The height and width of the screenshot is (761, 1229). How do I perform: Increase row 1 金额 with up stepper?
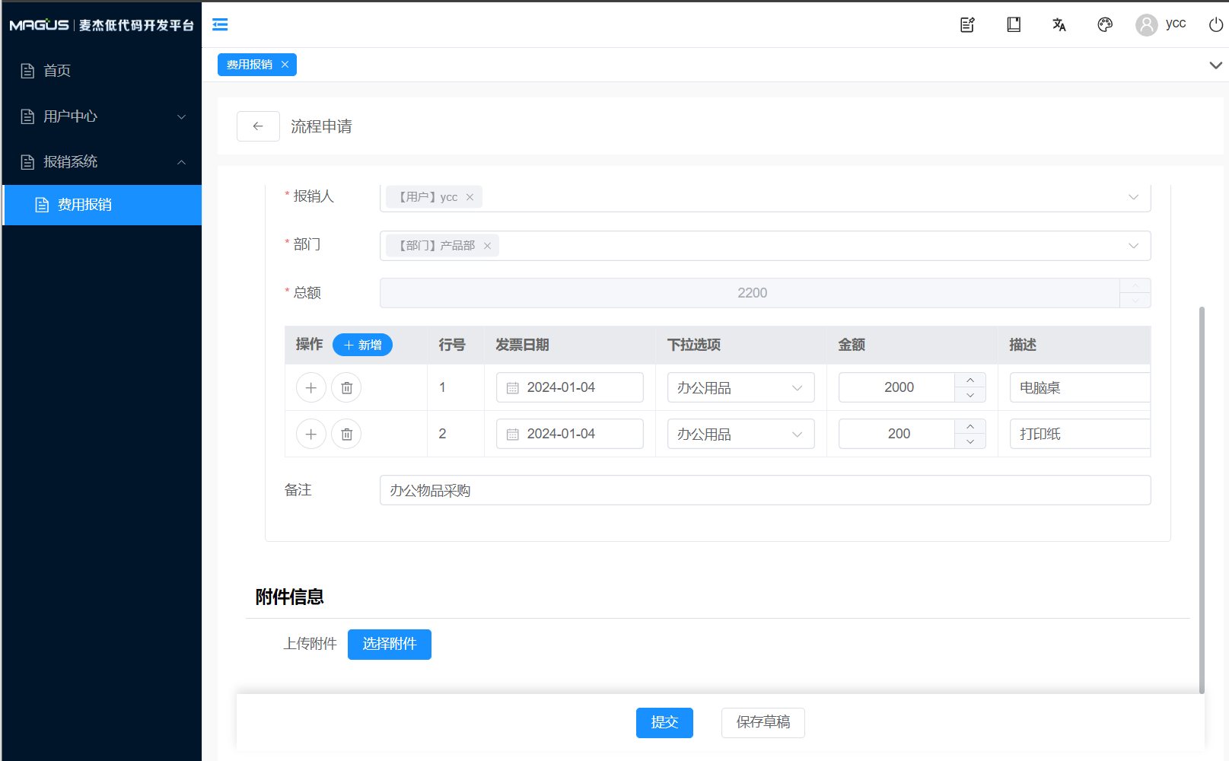[970, 380]
